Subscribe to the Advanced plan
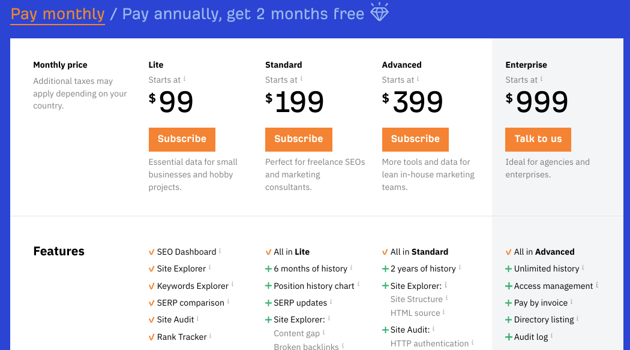The width and height of the screenshot is (630, 350). point(415,139)
